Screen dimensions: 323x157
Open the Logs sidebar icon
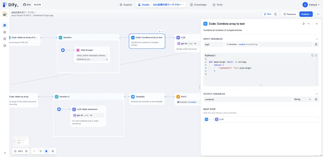coord(5,39)
